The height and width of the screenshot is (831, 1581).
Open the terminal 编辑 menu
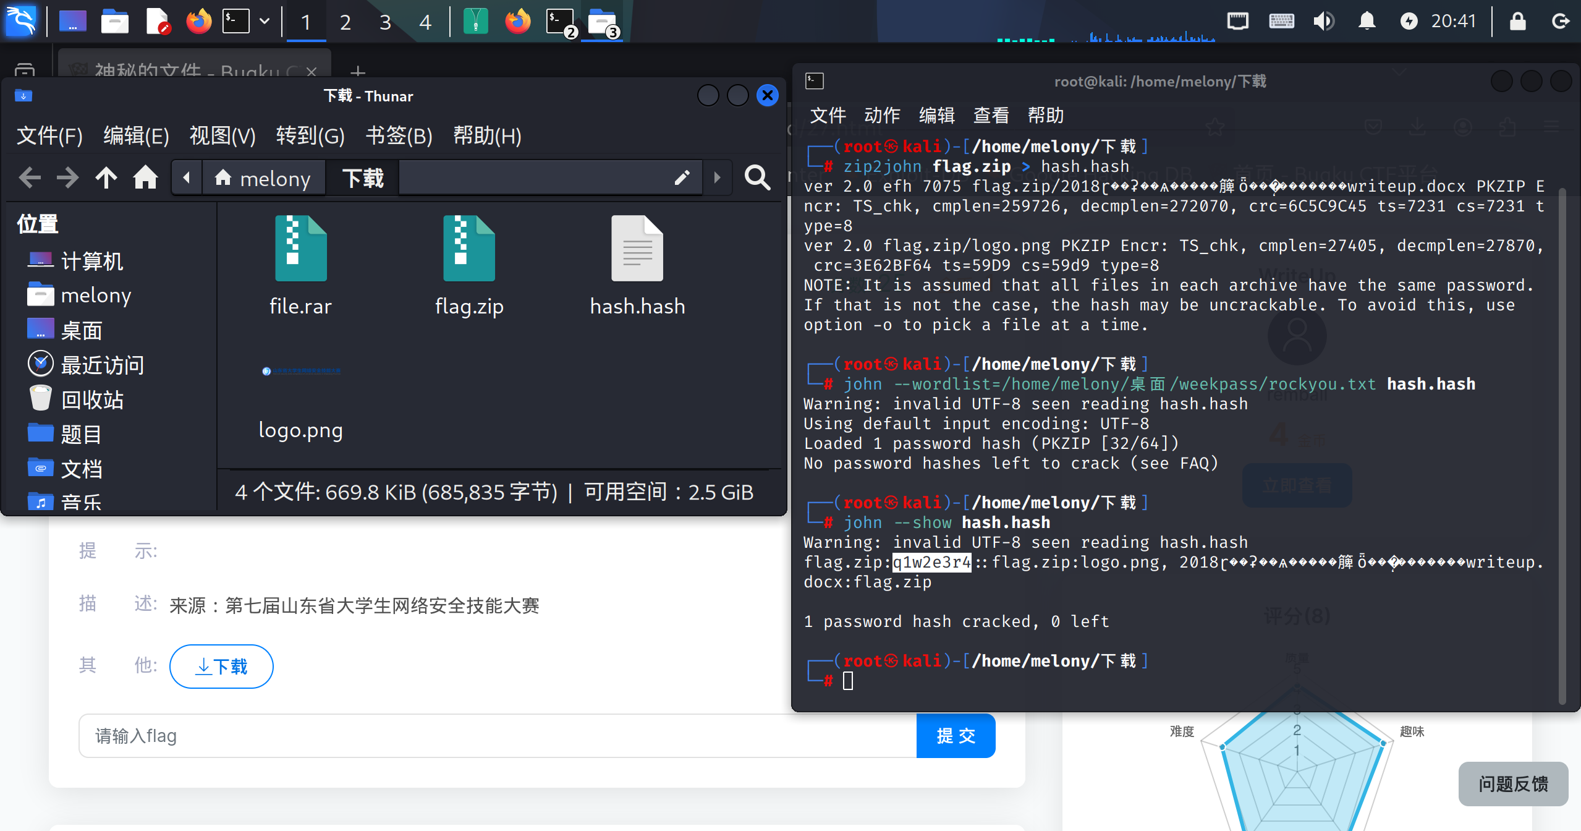(936, 115)
